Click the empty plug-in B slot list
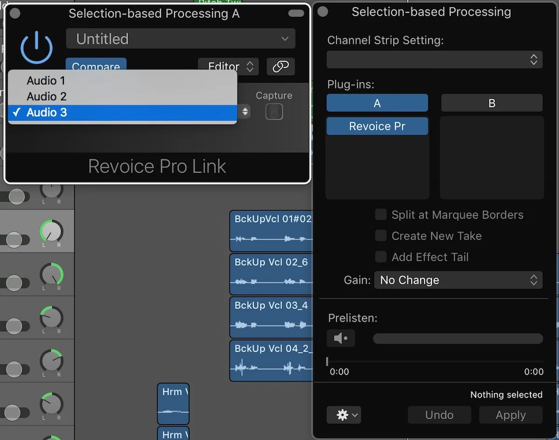559x440 pixels. [x=492, y=158]
